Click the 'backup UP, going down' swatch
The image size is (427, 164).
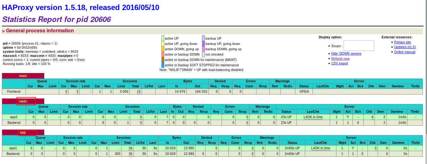click(x=203, y=44)
